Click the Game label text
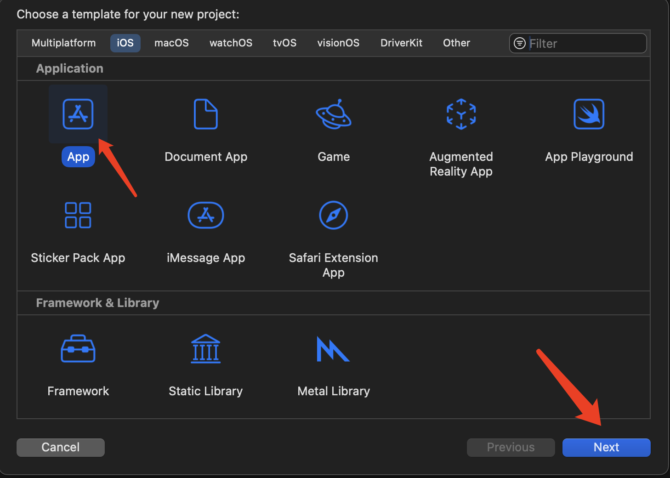This screenshot has width=670, height=478. [334, 157]
